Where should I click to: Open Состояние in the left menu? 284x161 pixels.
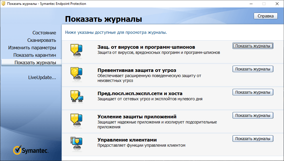tap(44, 33)
